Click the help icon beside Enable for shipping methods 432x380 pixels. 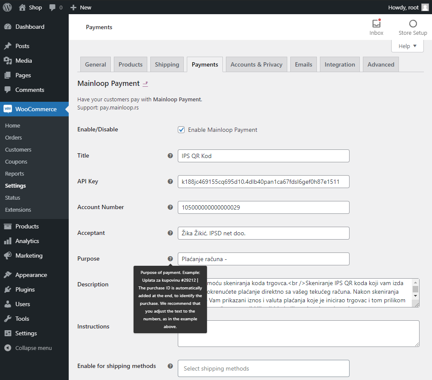(x=170, y=365)
